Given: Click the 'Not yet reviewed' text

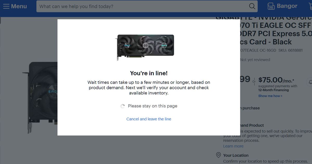Looking at the screenshot, I should tap(255, 60).
